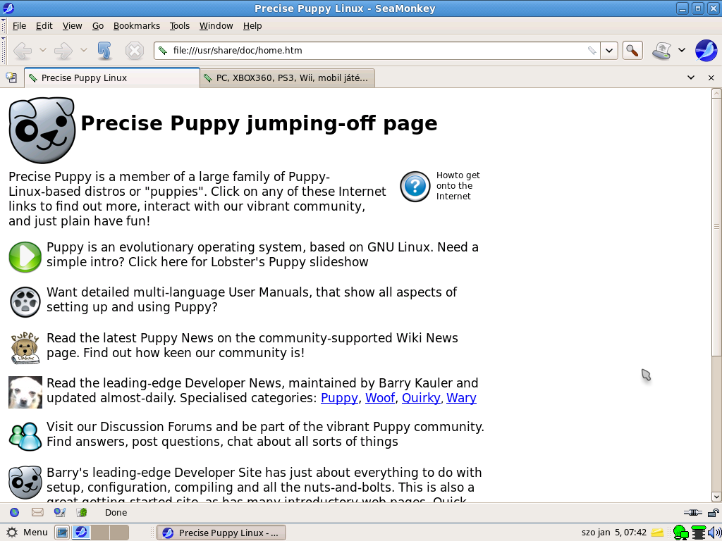Click the vertical scrollbar up arrow
Image resolution: width=722 pixels, height=541 pixels.
point(716,94)
